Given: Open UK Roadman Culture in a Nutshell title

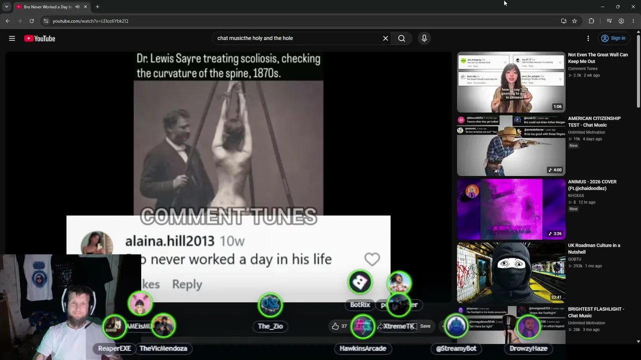Looking at the screenshot, I should 594,248.
